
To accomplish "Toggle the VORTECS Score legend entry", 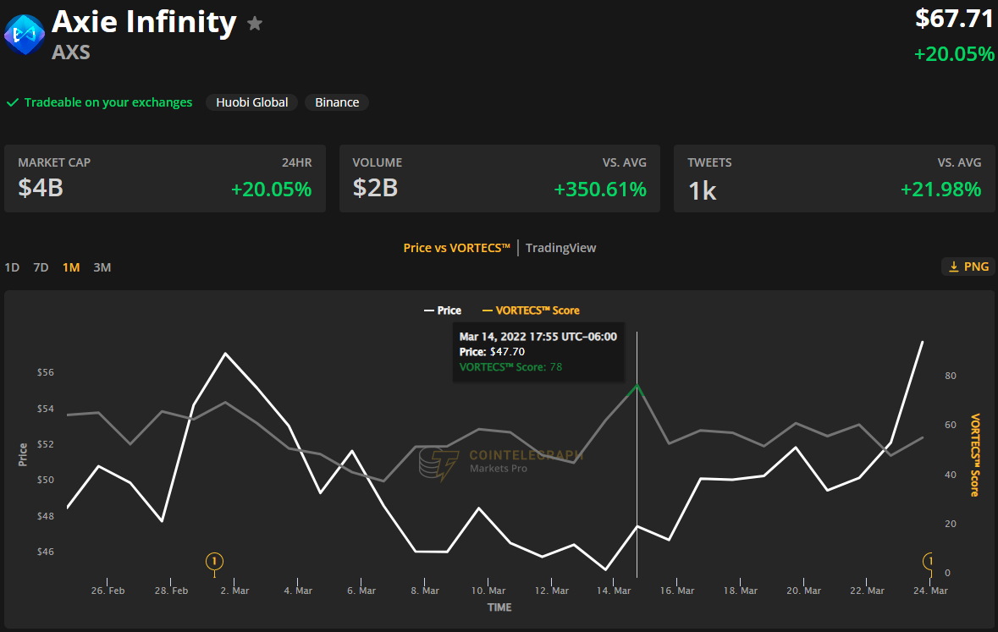I will point(531,311).
